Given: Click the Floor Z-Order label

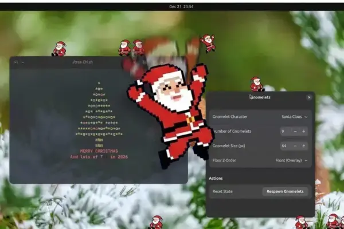Looking at the screenshot, I should (224, 160).
